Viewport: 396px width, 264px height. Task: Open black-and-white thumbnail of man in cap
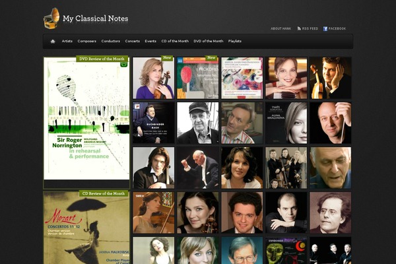point(198,123)
